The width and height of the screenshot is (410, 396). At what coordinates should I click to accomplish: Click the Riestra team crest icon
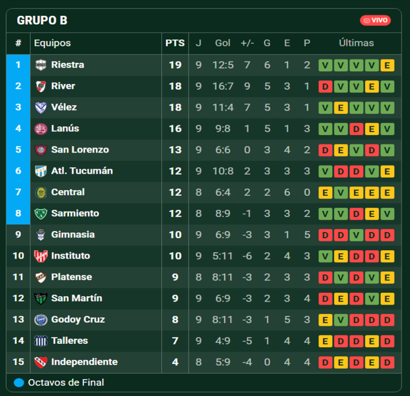click(x=41, y=65)
